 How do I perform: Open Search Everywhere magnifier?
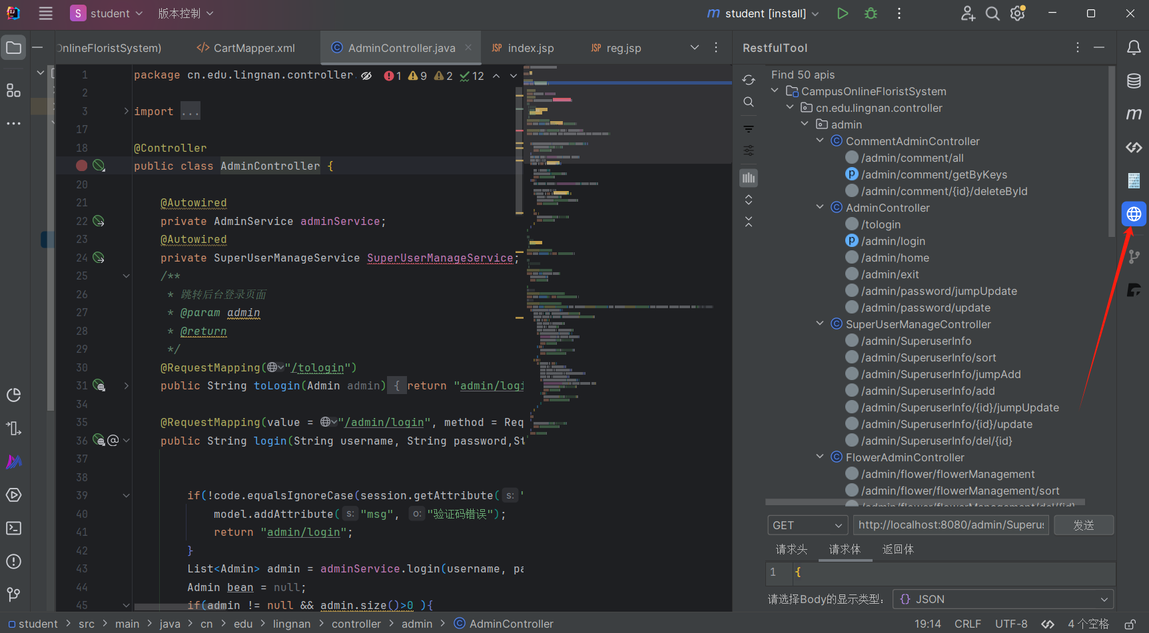992,13
